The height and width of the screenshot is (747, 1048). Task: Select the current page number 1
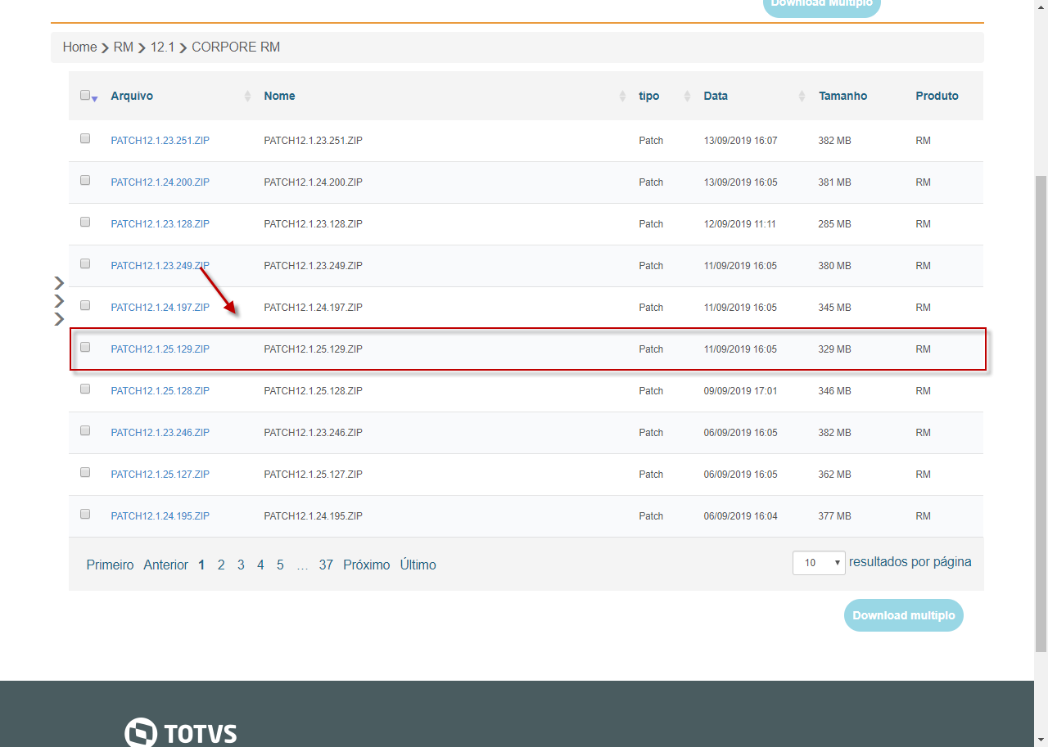(201, 565)
